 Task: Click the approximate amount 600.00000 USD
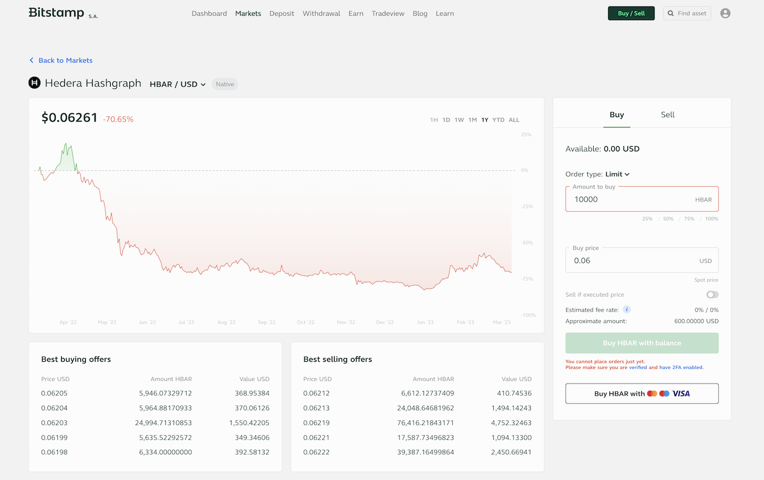coord(696,321)
